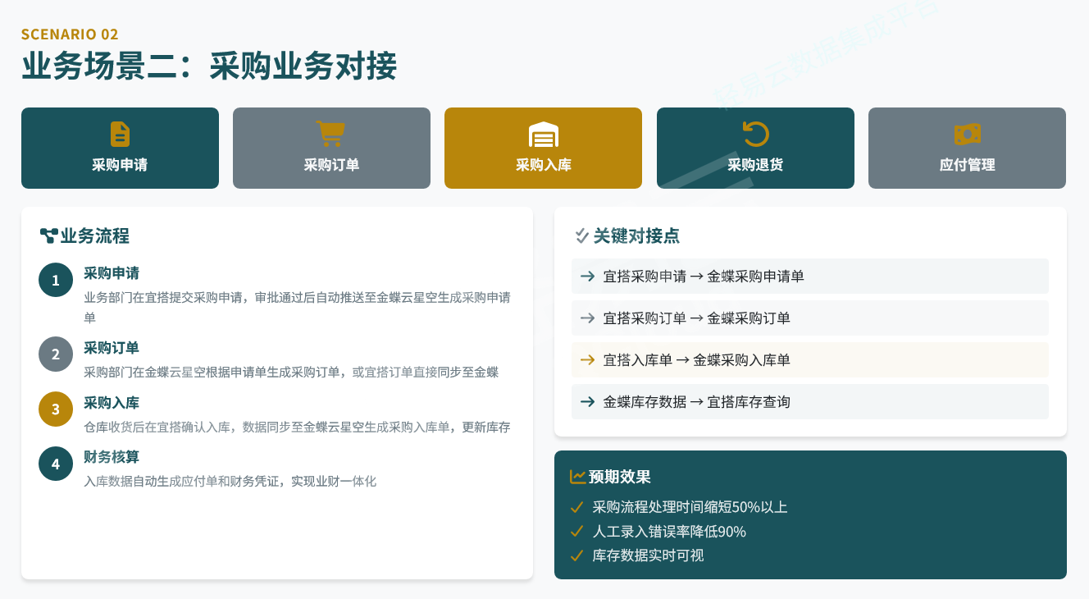Click the chart line icon beside 预期效果

577,477
